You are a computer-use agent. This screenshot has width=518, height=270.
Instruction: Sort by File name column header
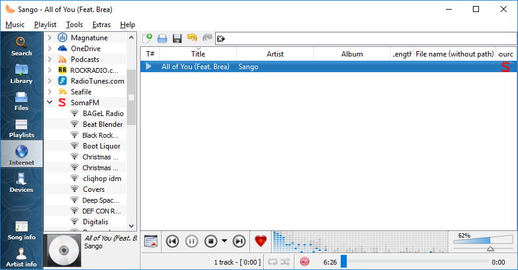coord(455,54)
